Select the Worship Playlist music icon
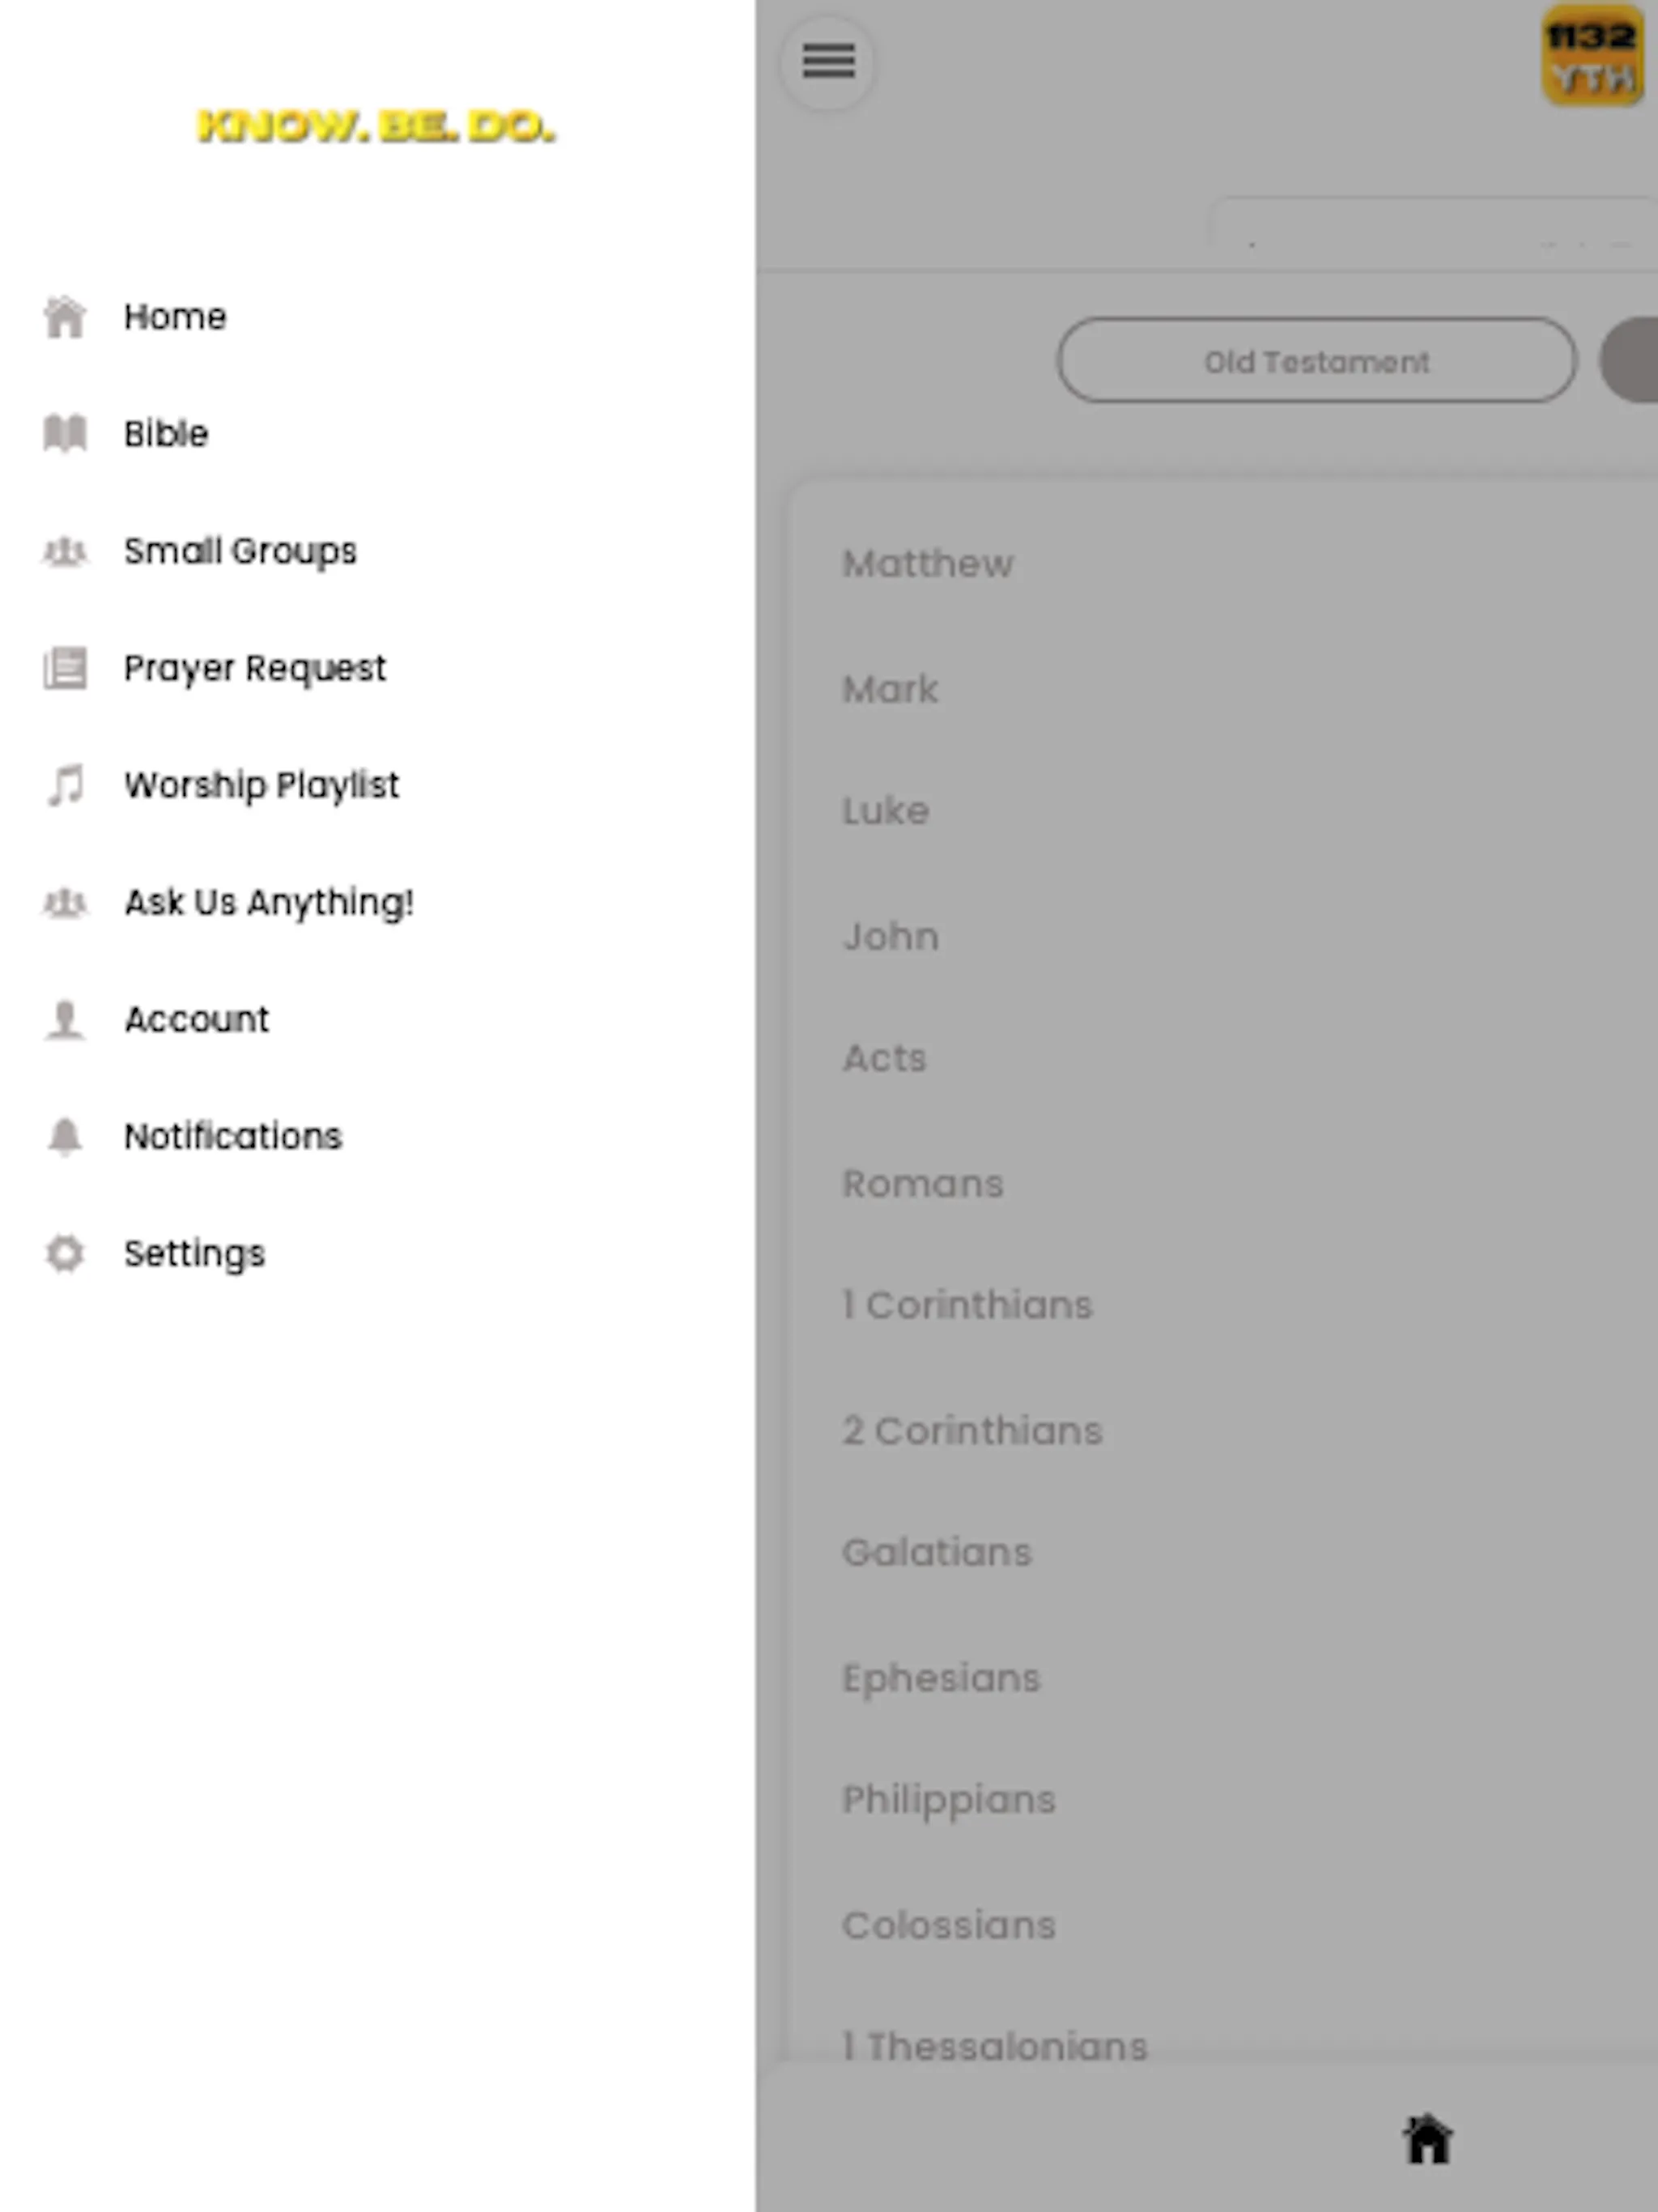Screen dimensions: 1658x2212 (x=62, y=784)
